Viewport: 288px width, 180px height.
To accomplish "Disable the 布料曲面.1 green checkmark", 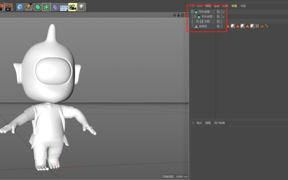I will pyautogui.click(x=224, y=17).
